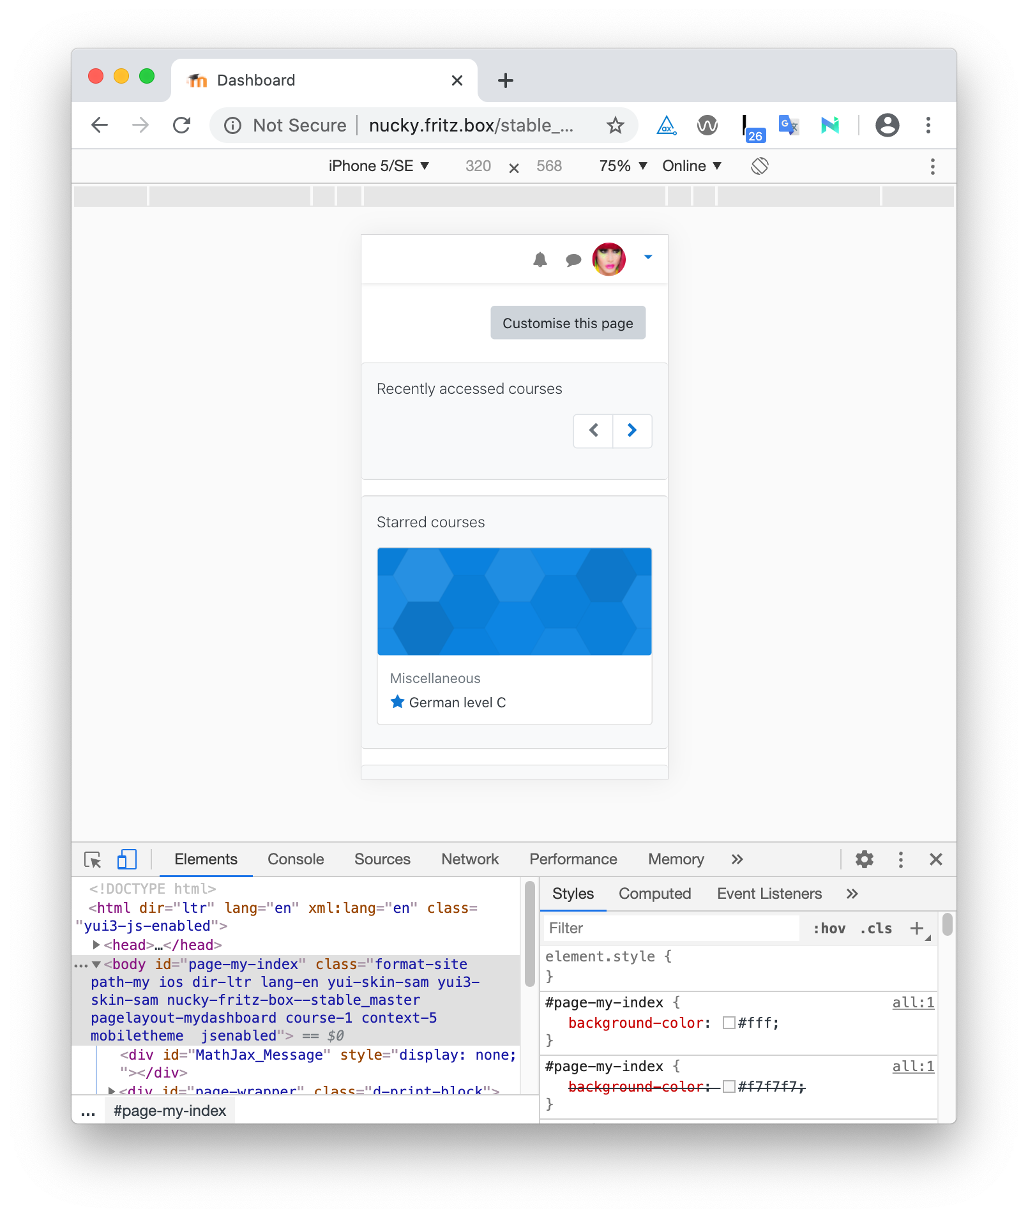Rotate the device orientation
Image resolution: width=1028 pixels, height=1218 pixels.
pyautogui.click(x=760, y=166)
